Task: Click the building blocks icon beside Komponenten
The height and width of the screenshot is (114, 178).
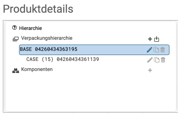Action: click(16, 70)
